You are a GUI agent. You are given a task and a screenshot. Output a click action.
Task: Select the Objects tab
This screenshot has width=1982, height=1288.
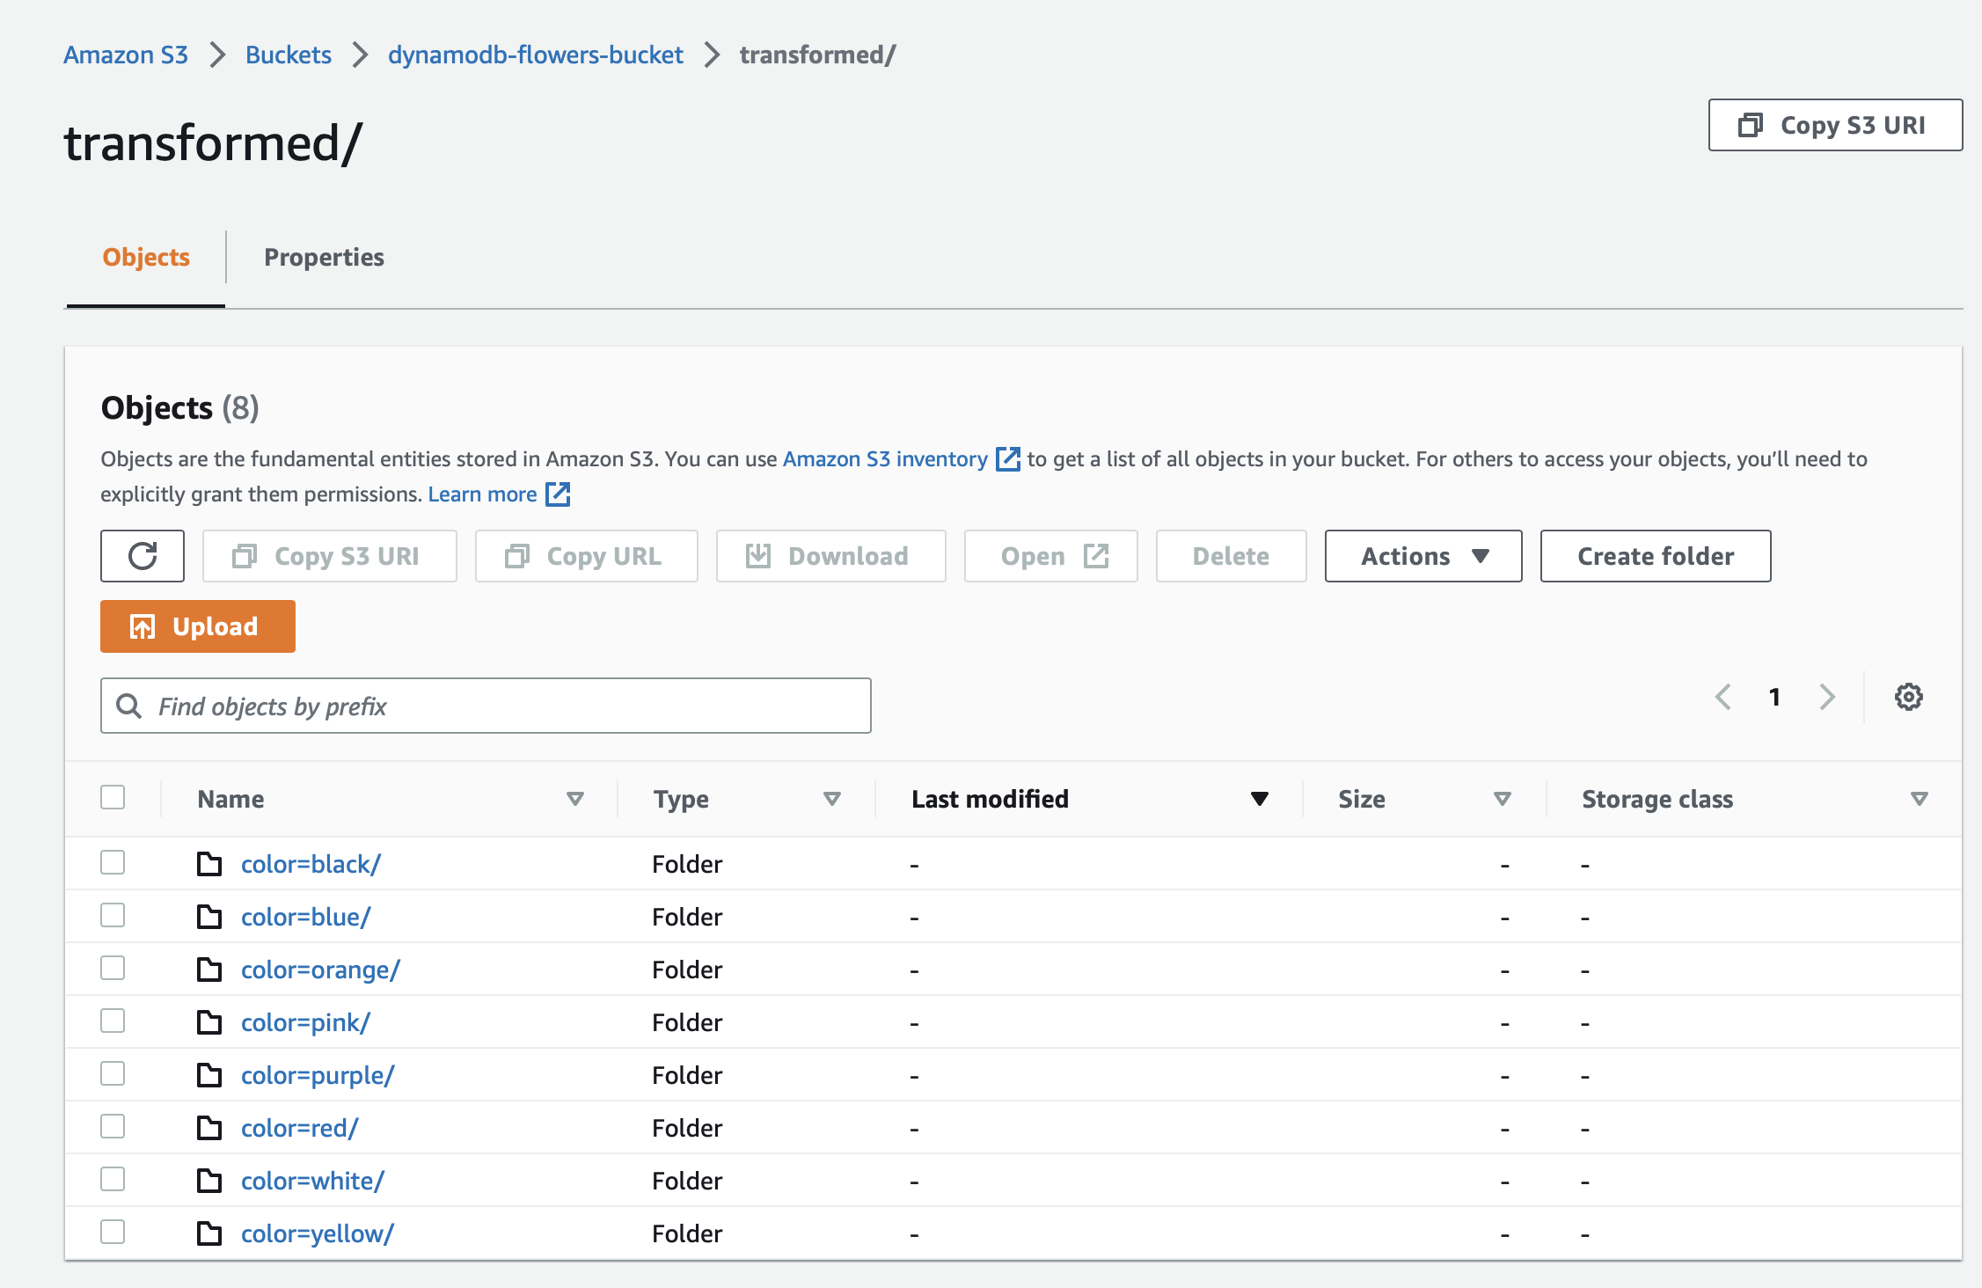pyautogui.click(x=145, y=257)
